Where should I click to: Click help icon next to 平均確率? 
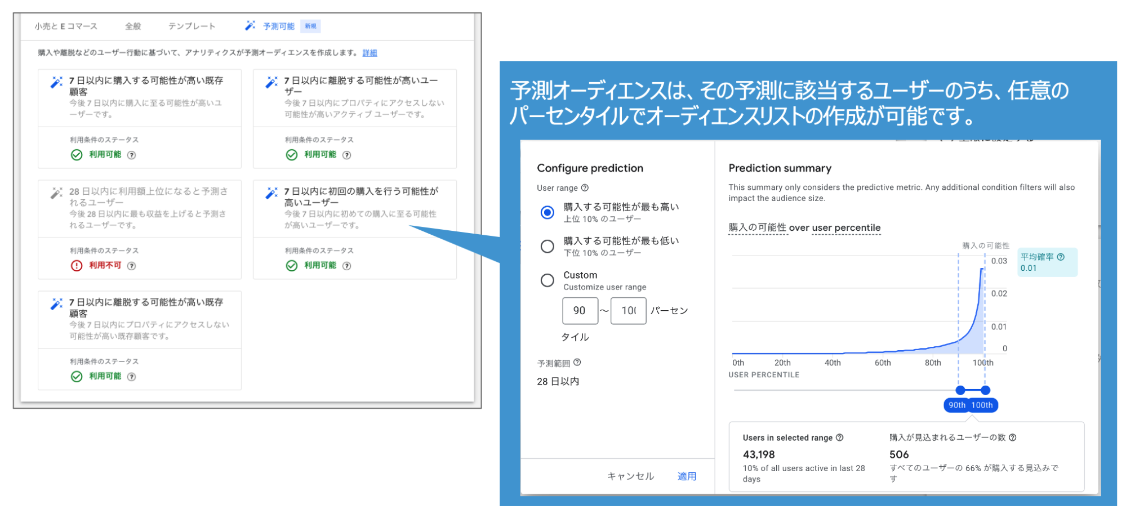1061,257
